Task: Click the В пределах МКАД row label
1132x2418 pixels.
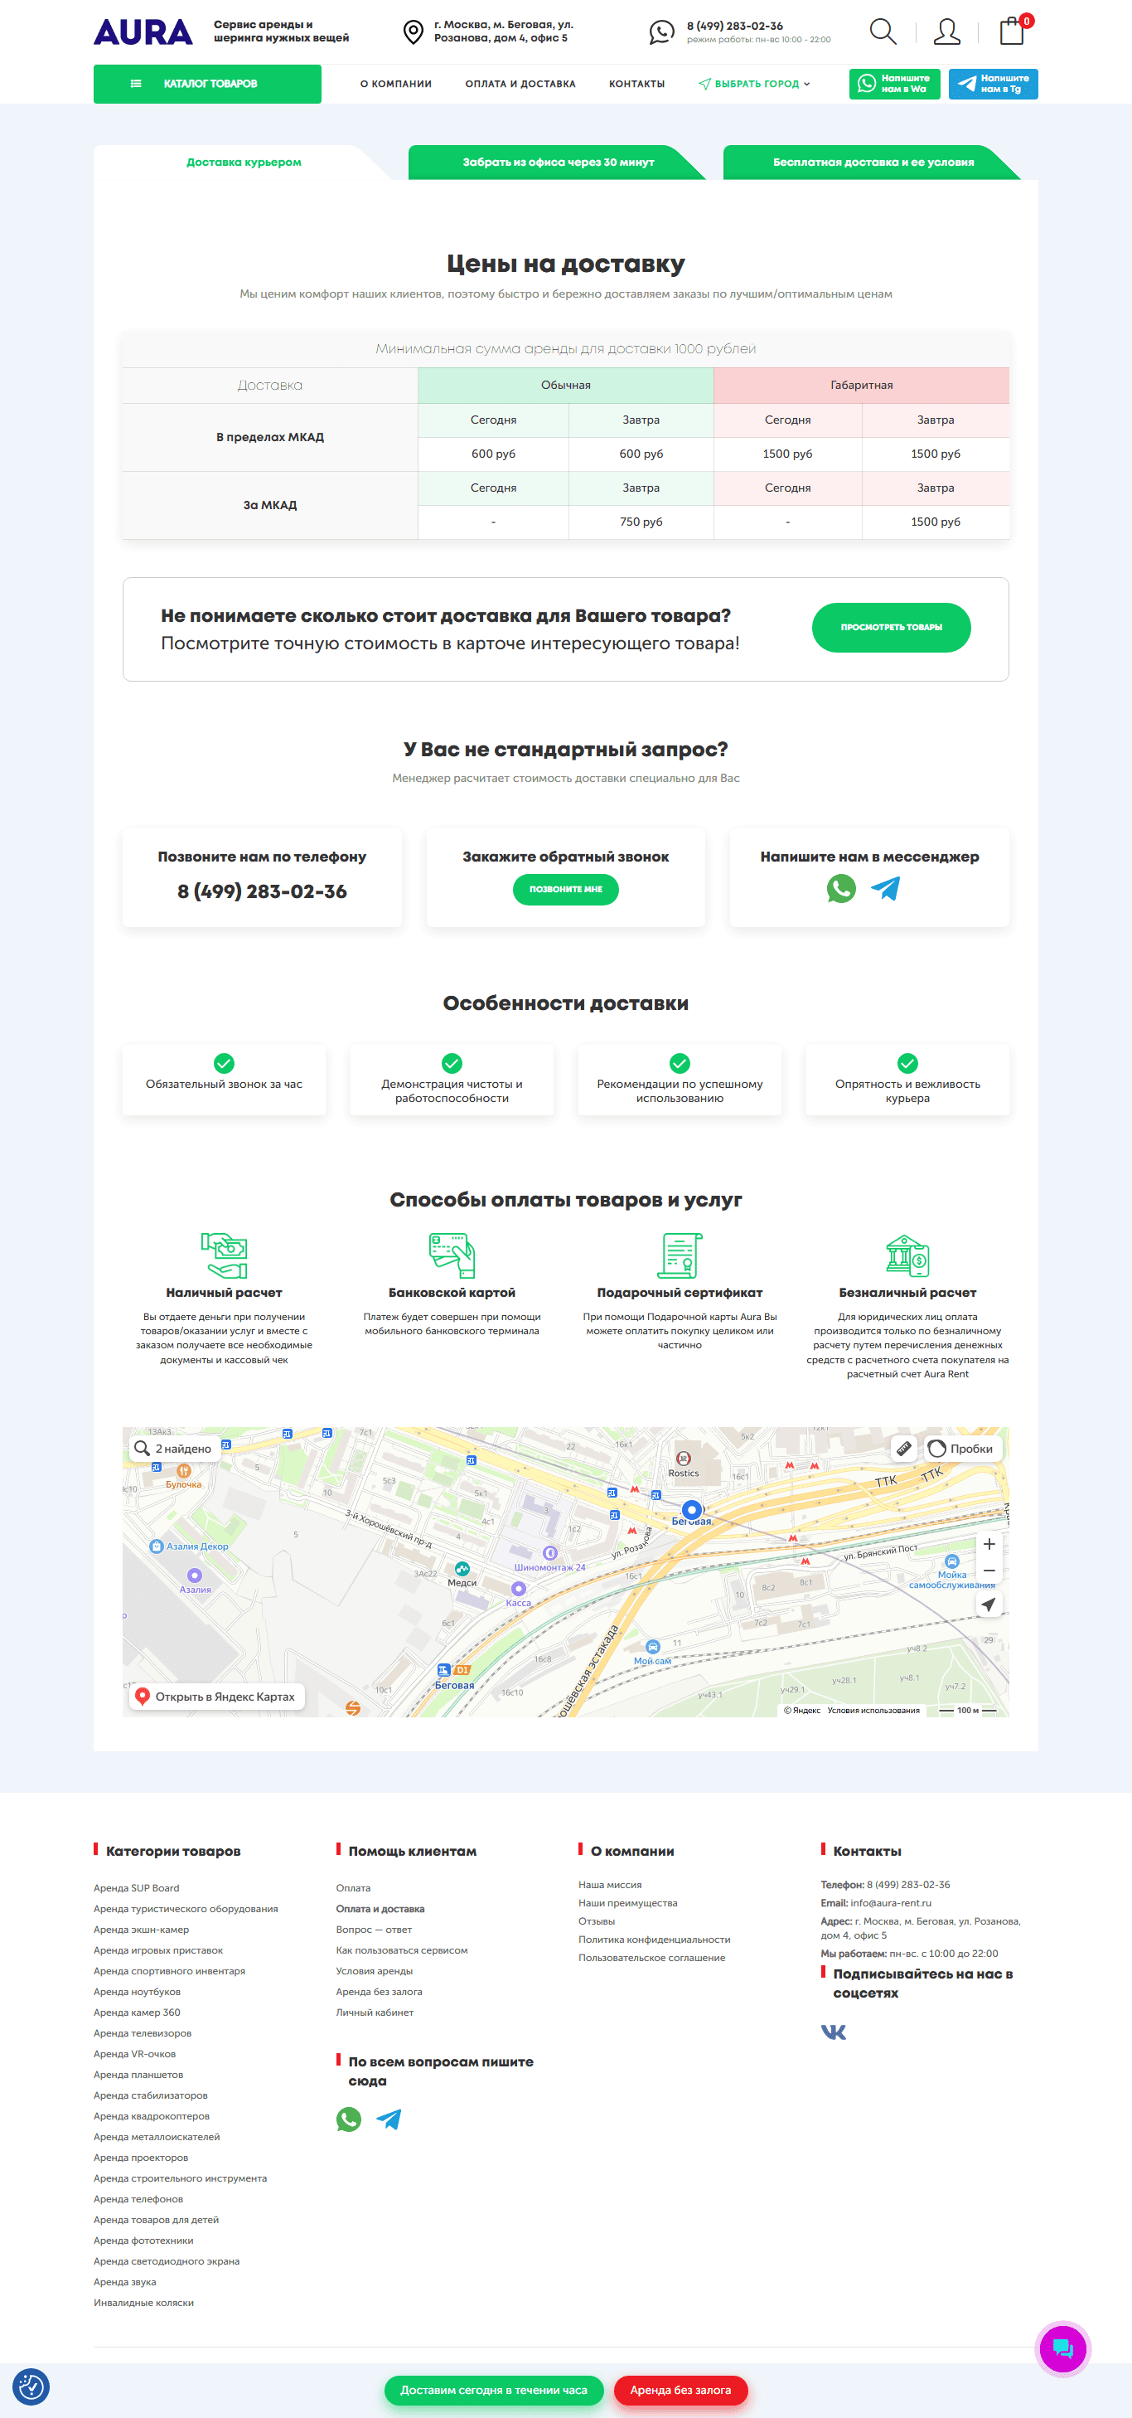Action: (x=270, y=436)
